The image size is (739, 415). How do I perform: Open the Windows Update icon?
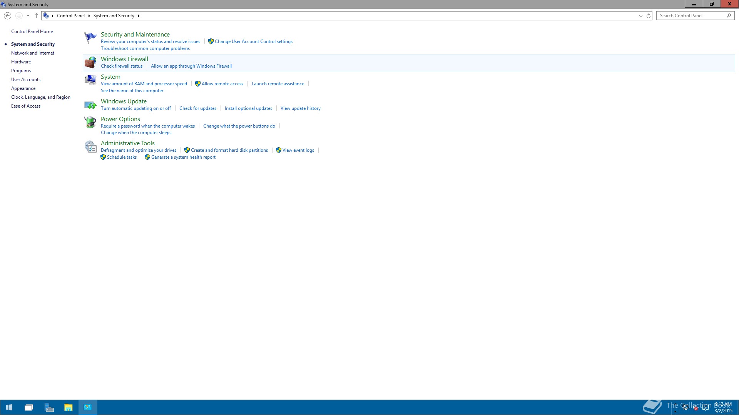[x=90, y=105]
